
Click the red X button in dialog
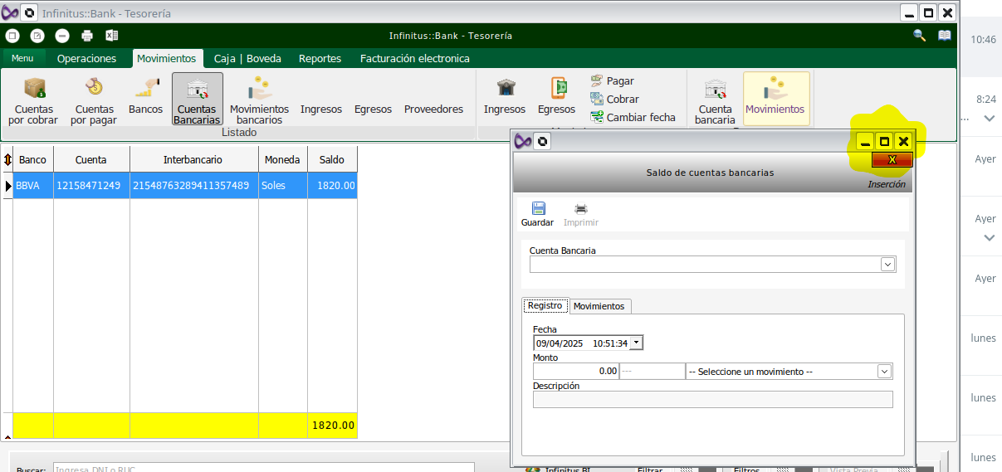click(x=892, y=159)
